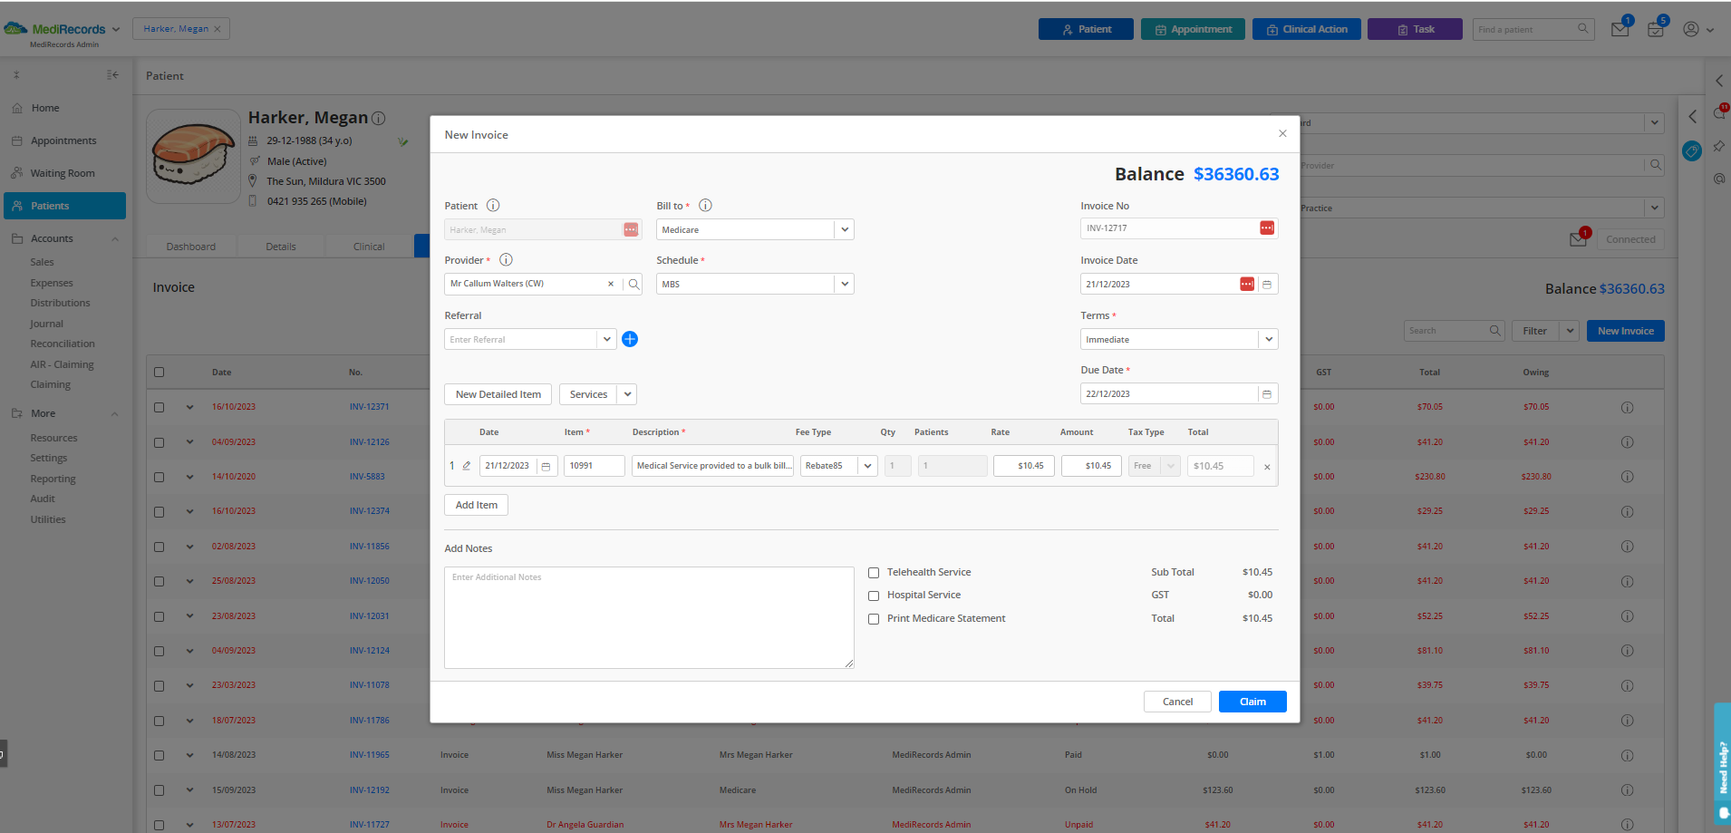Open the line item date calendar icon
Screen dimensions: 1731x833
tap(546, 466)
